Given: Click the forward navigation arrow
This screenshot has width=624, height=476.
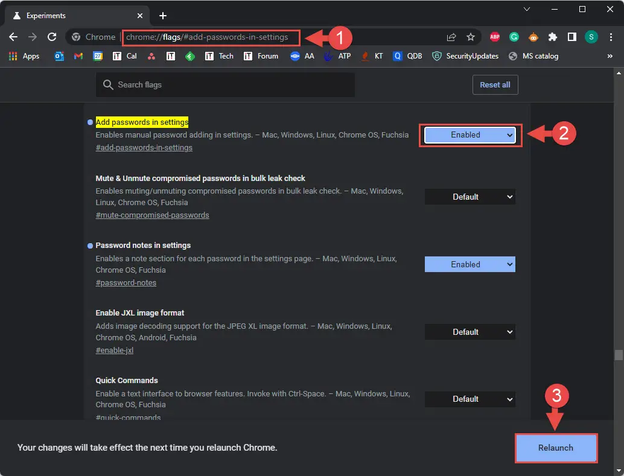Looking at the screenshot, I should (x=33, y=37).
